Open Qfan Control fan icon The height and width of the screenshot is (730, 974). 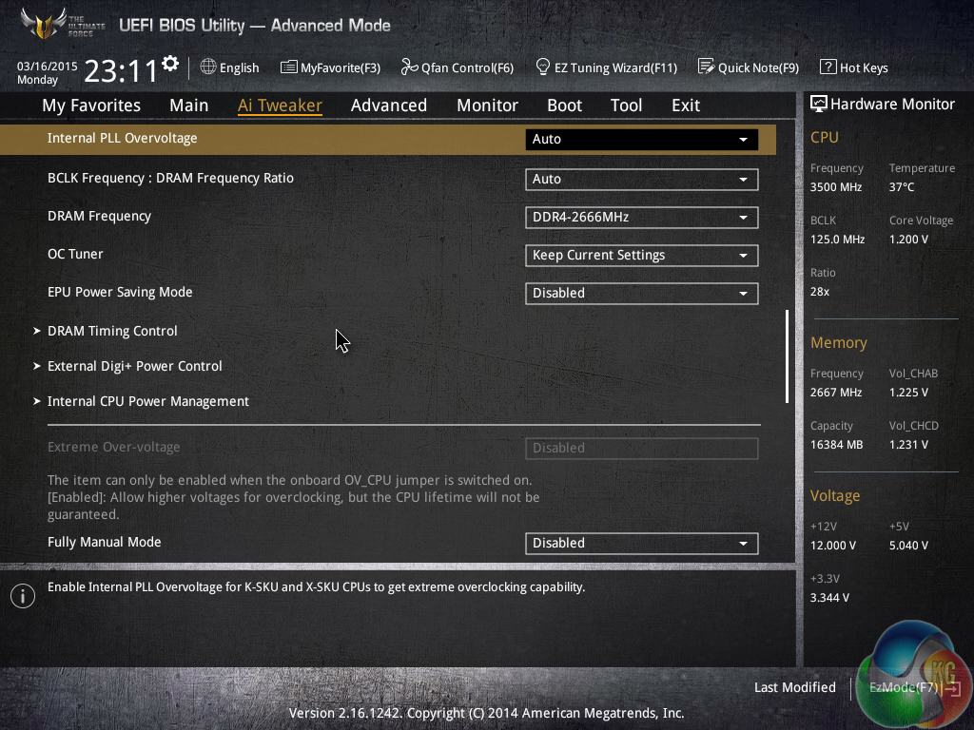[x=409, y=67]
